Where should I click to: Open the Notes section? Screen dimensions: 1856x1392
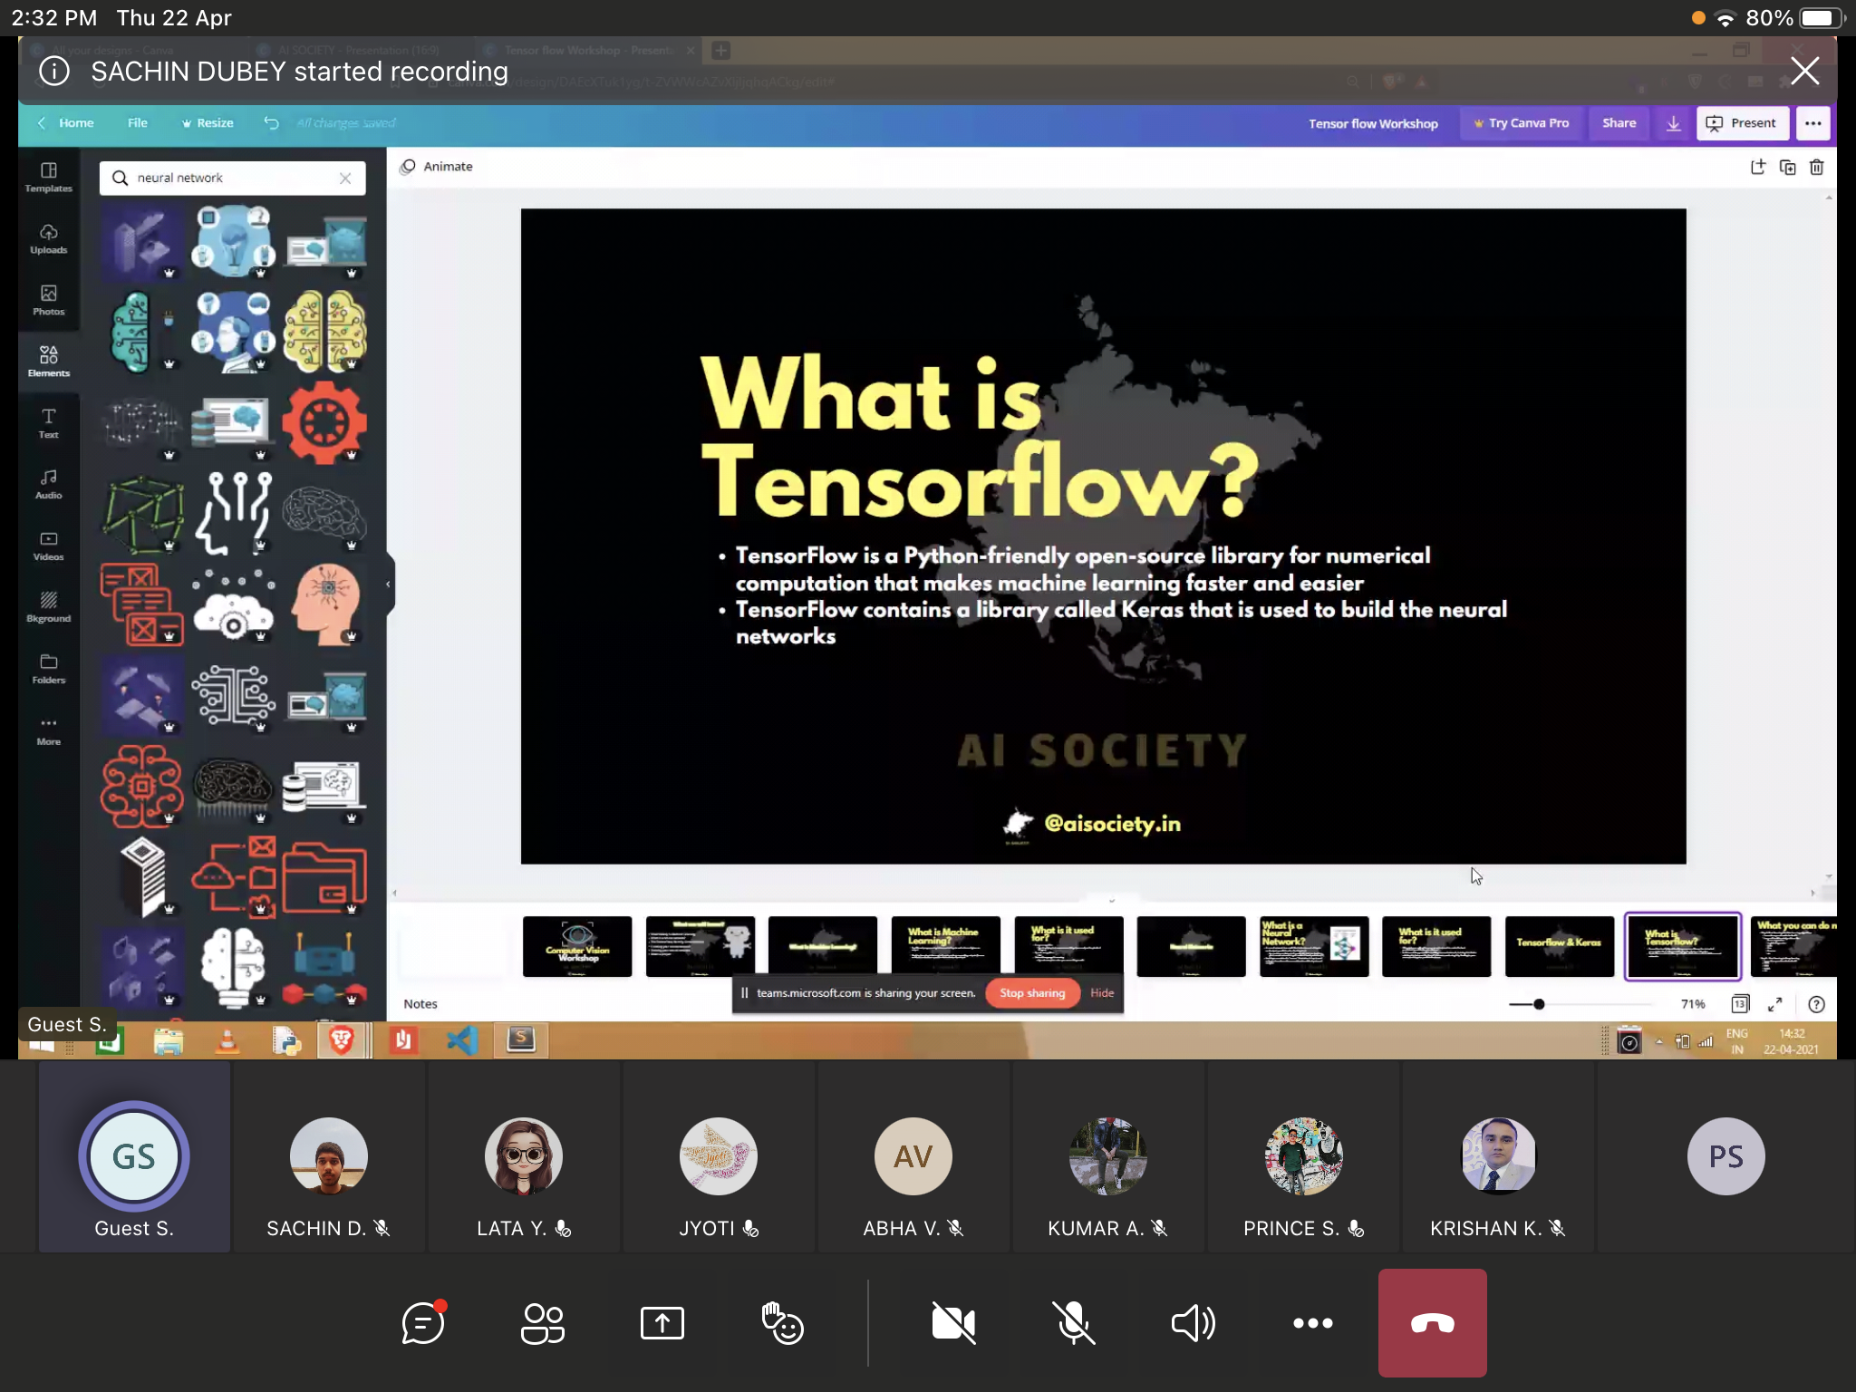pos(420,1004)
